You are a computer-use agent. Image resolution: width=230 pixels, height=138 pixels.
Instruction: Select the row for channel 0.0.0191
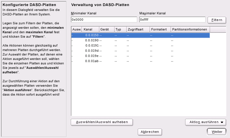coord(141,46)
